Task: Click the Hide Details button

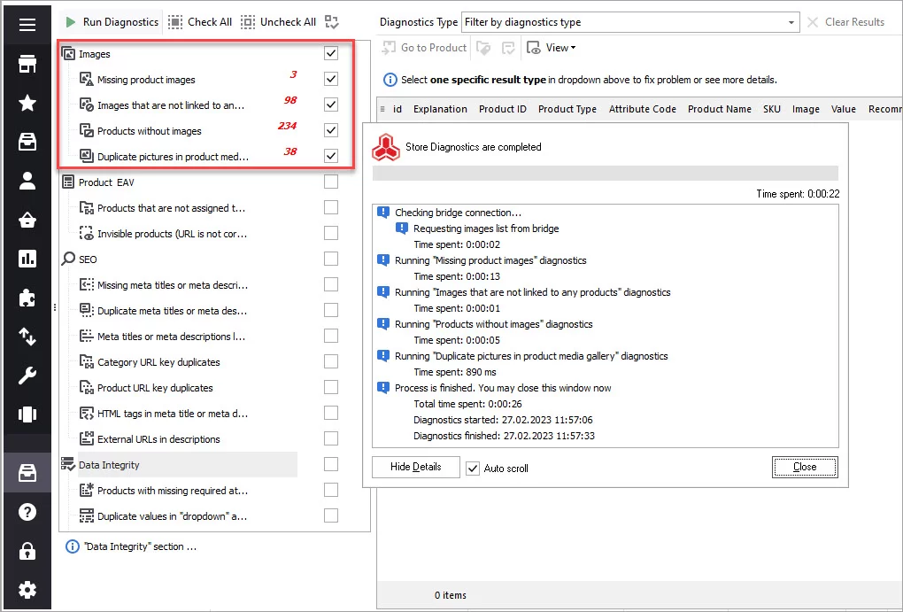Action: click(416, 467)
